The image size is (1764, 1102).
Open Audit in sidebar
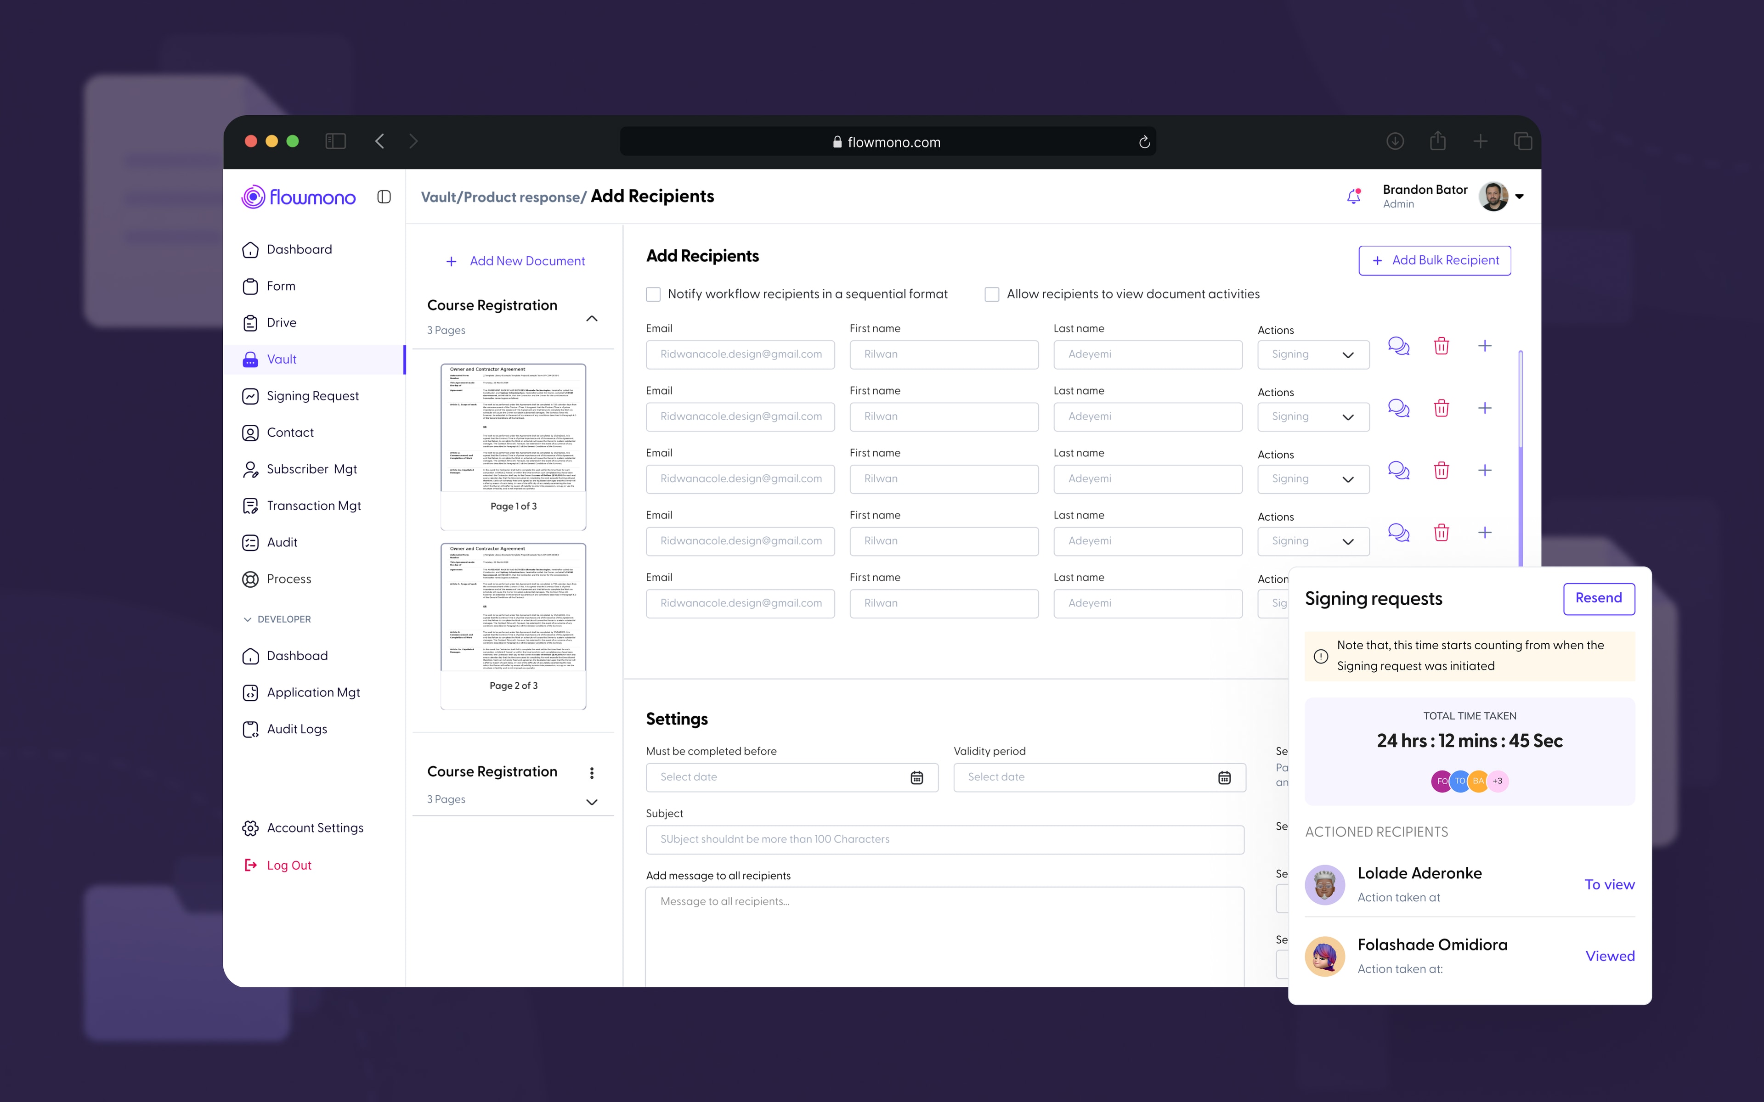point(269,542)
